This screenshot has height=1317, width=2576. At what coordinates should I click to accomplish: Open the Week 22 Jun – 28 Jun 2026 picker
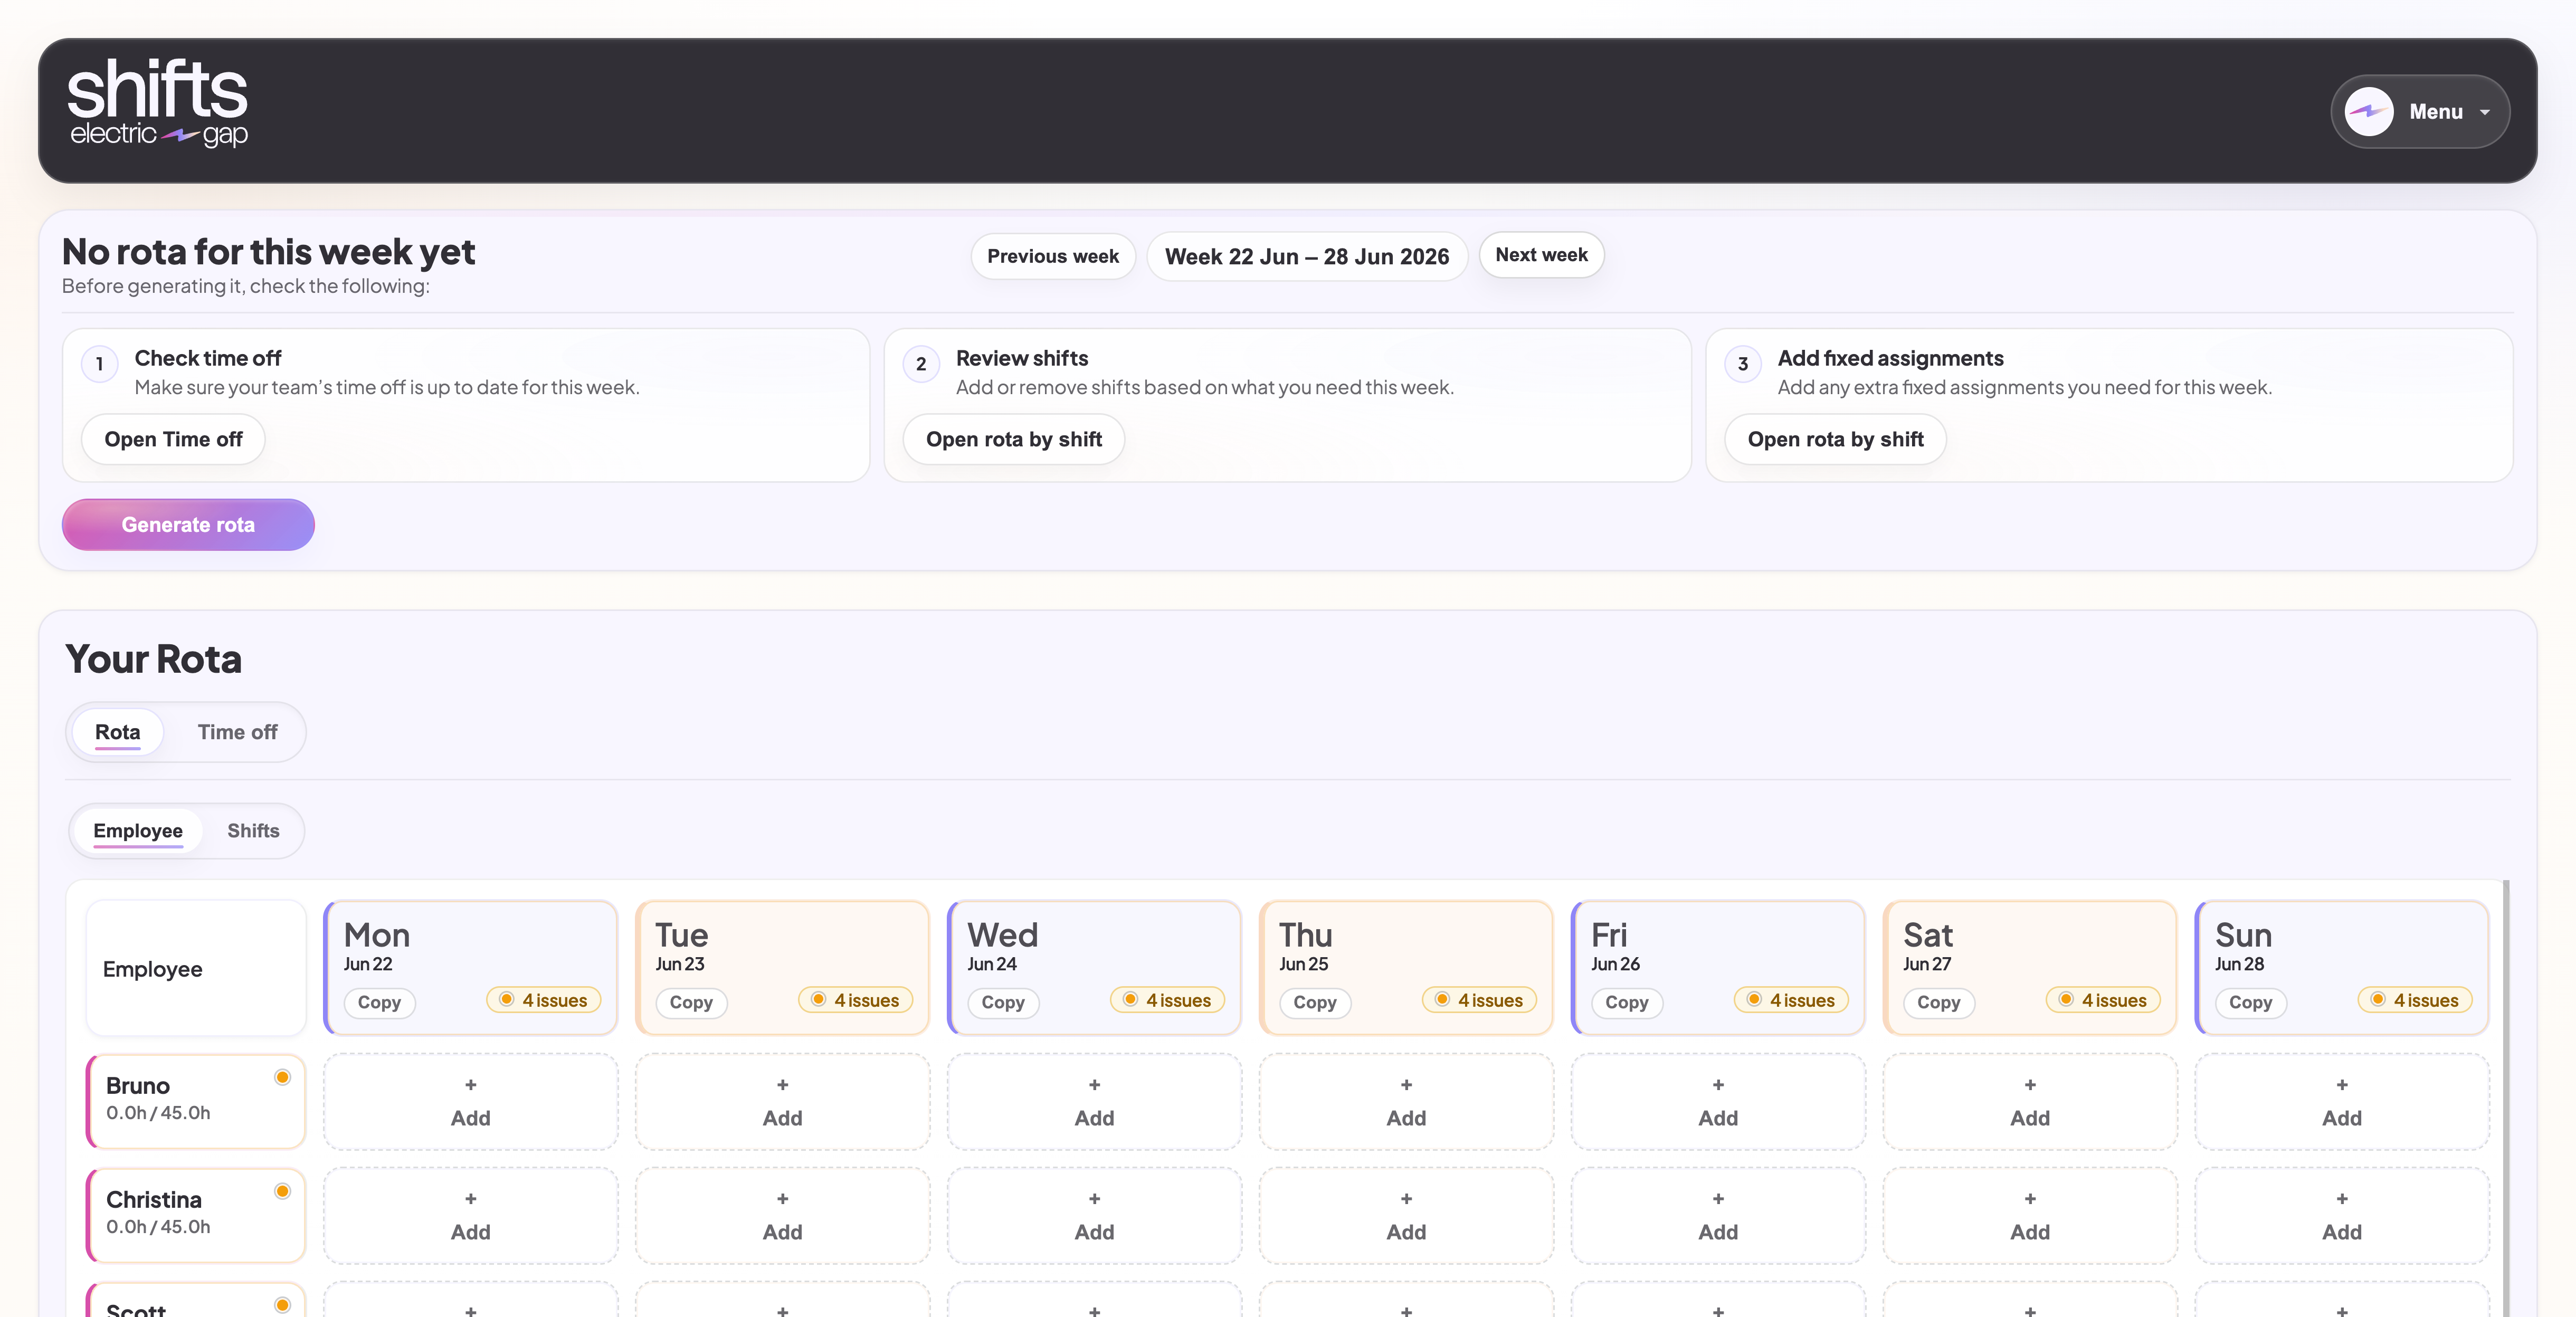(x=1306, y=256)
